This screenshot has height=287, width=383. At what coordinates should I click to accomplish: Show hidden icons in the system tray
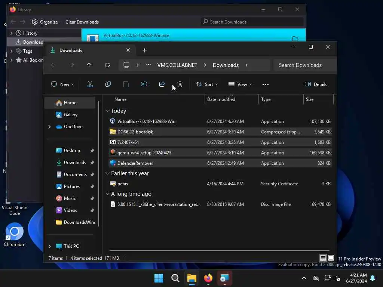point(304,278)
